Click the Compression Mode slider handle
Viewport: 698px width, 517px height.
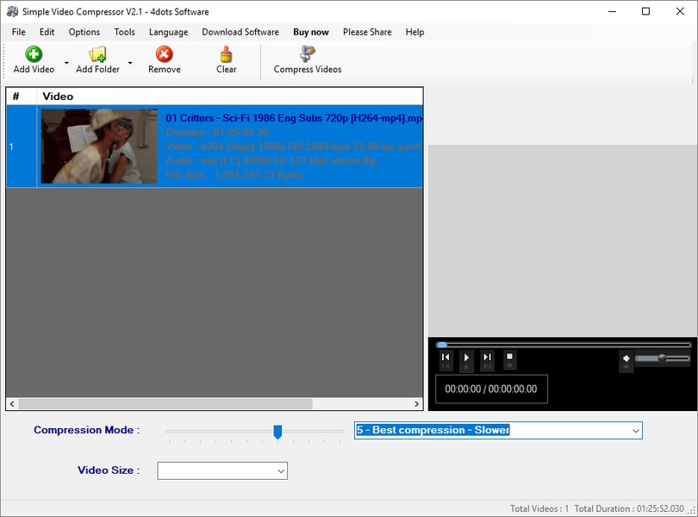tap(277, 431)
